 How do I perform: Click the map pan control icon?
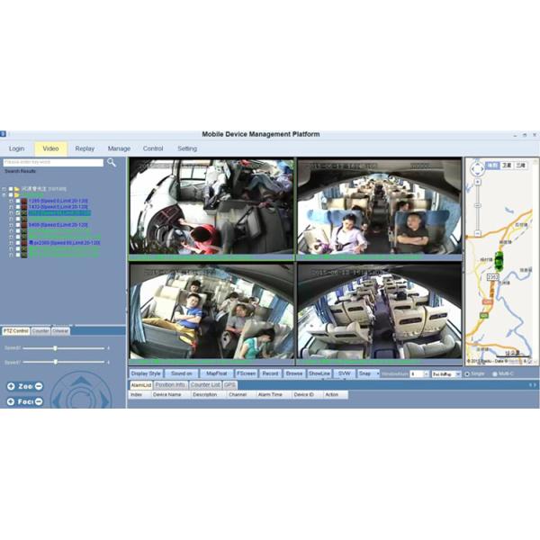point(474,168)
